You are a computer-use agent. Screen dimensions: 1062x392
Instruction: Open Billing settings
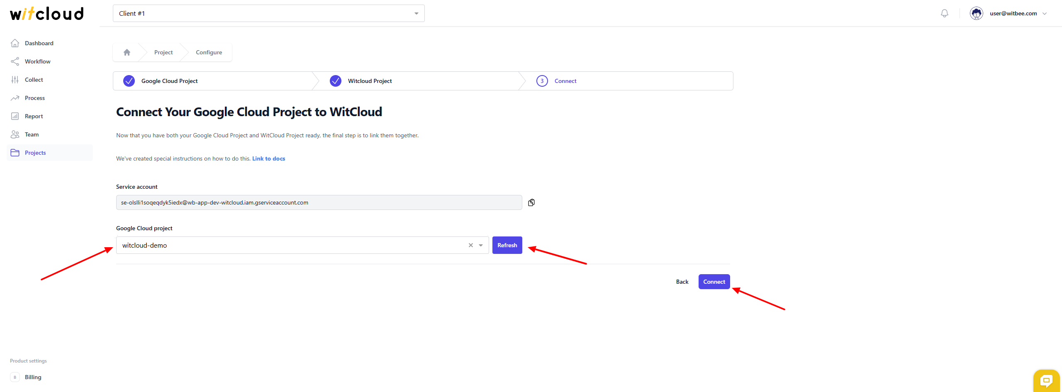(x=33, y=377)
